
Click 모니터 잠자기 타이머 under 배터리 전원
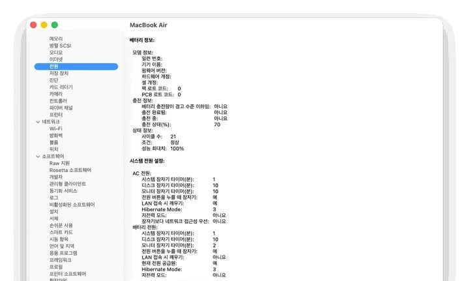[x=167, y=245]
